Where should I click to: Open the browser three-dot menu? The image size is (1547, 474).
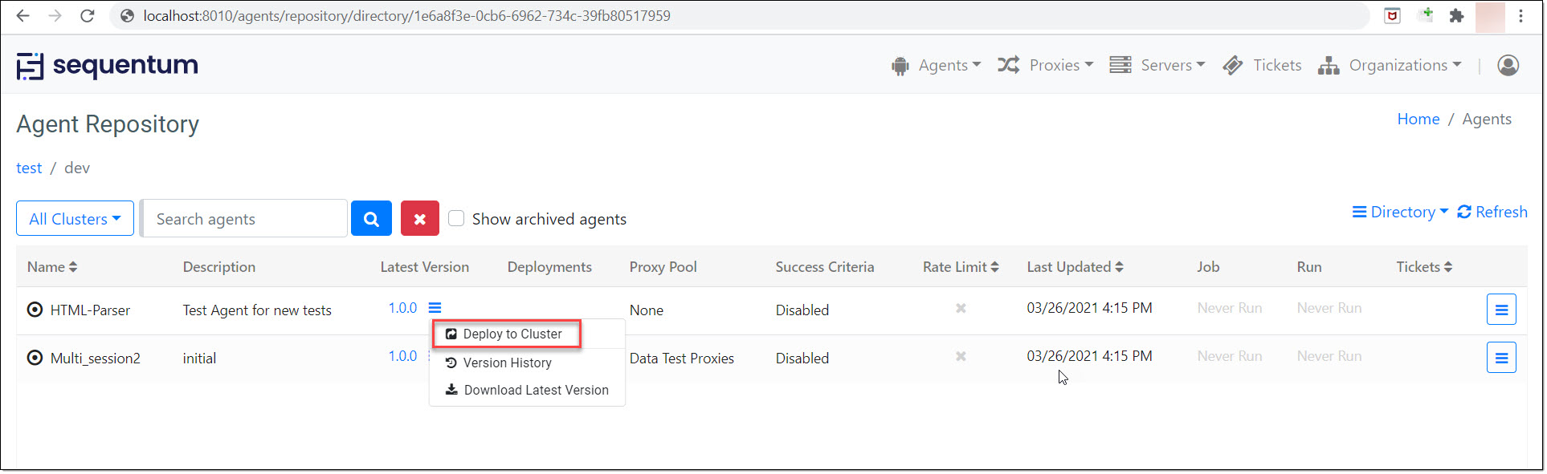(1520, 15)
